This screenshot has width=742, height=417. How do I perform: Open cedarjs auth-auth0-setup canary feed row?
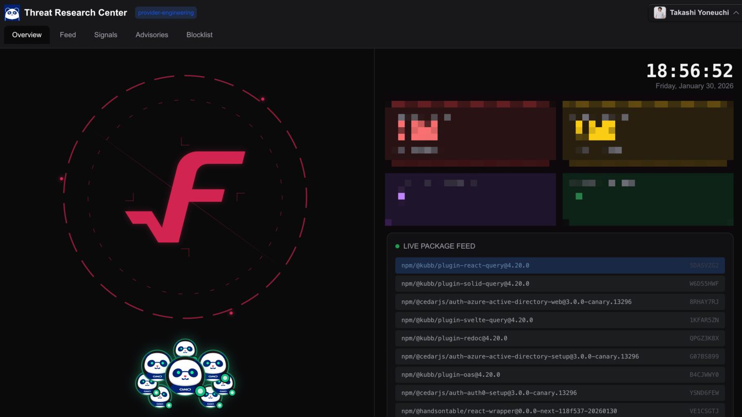[560, 393]
